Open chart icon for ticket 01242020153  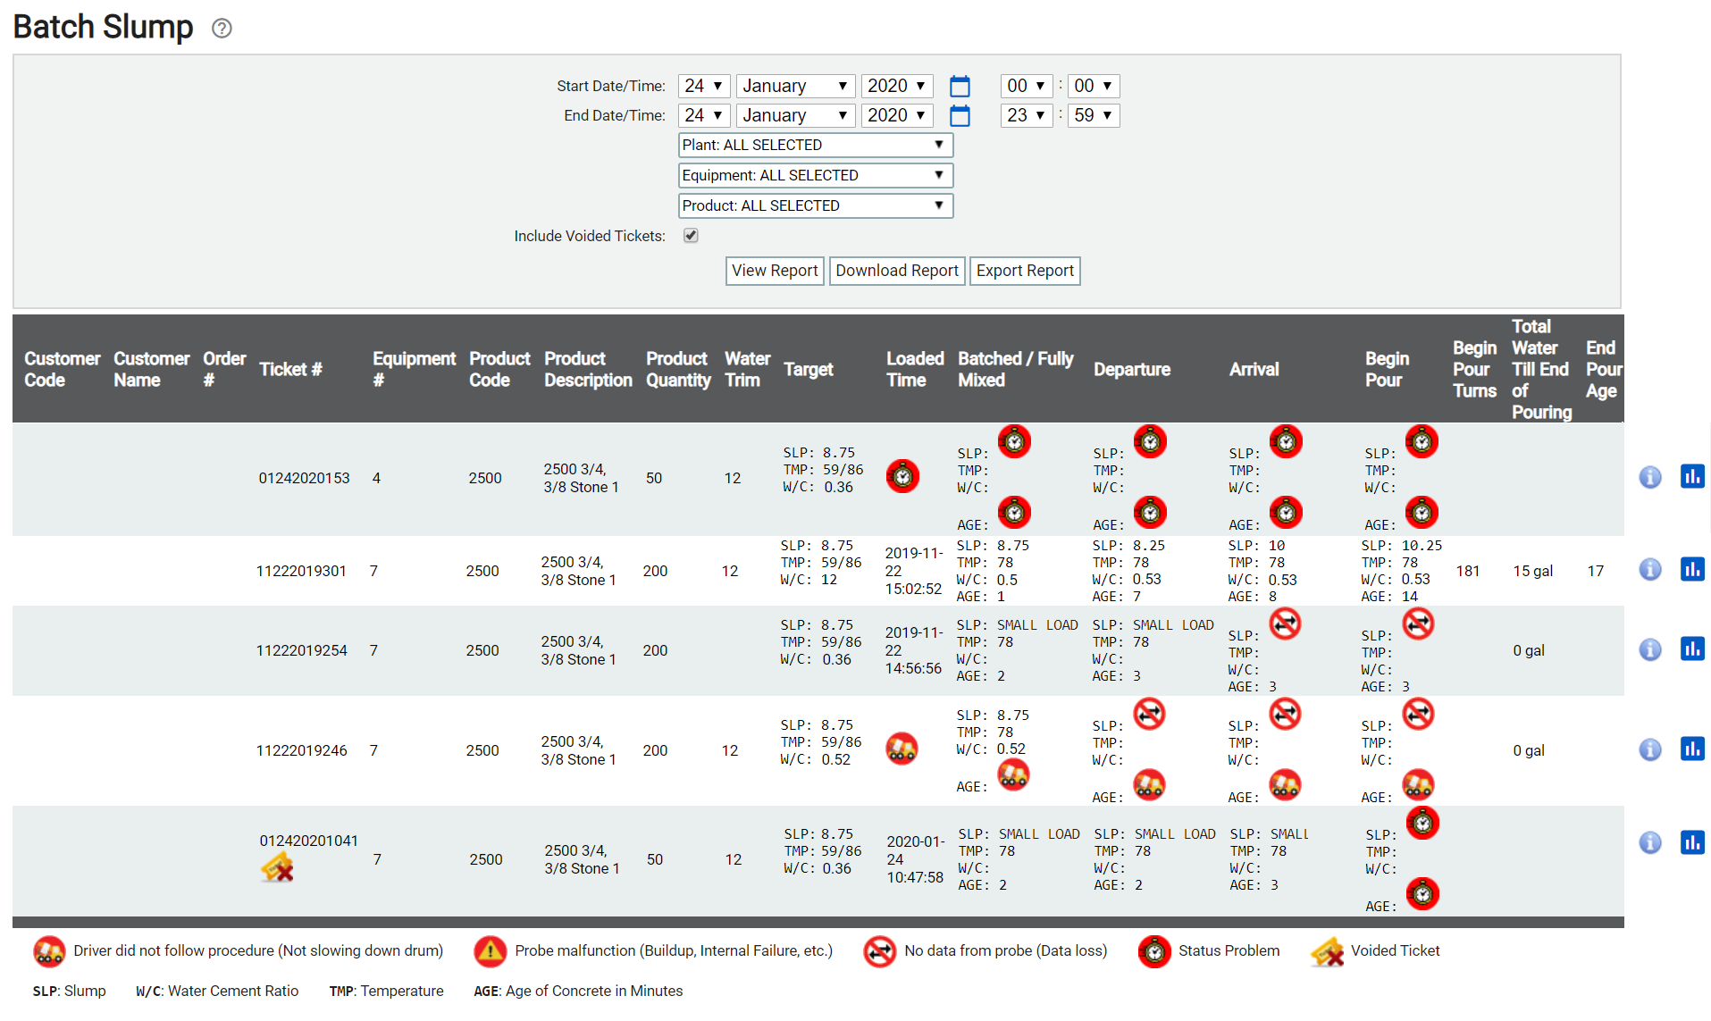1692,477
